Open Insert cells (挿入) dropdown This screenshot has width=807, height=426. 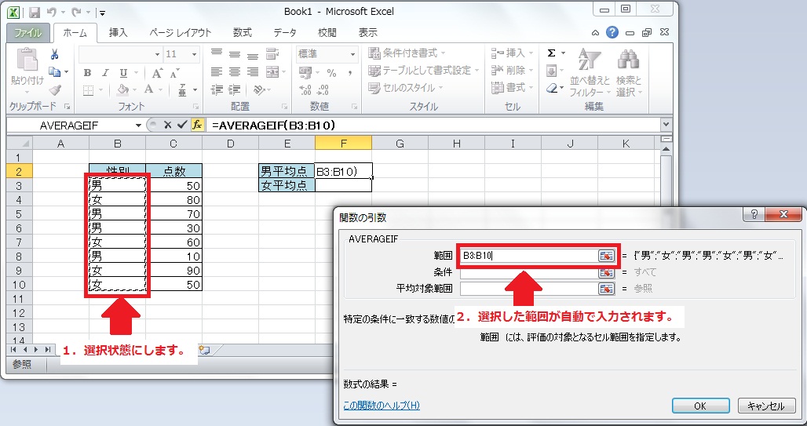coord(512,53)
